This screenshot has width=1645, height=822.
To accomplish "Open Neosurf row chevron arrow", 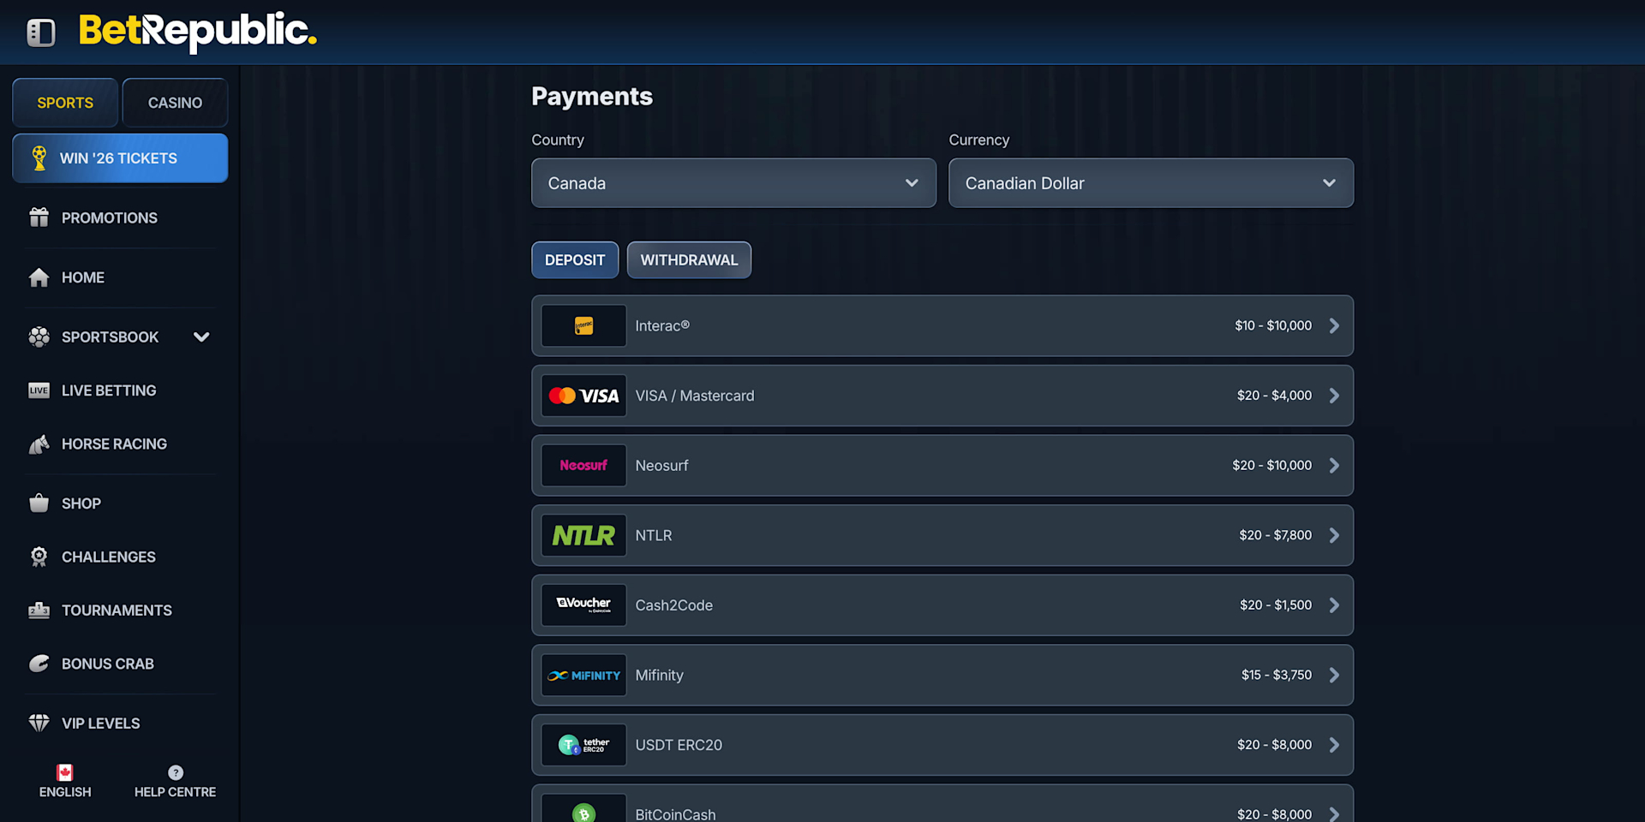I will coord(1334,466).
